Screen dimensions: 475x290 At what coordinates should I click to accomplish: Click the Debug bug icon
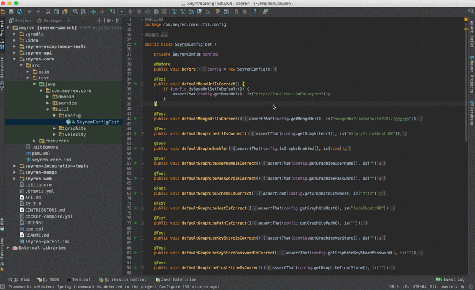click(140, 12)
